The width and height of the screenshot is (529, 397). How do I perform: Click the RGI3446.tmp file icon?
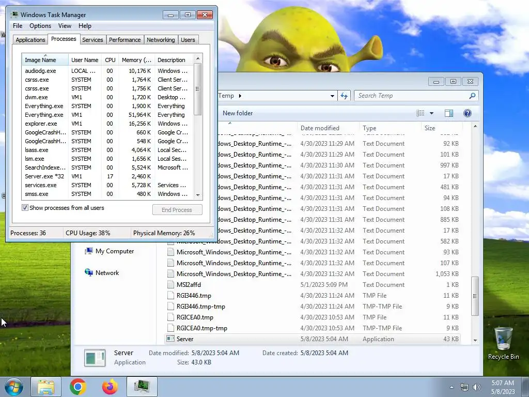[x=170, y=296]
